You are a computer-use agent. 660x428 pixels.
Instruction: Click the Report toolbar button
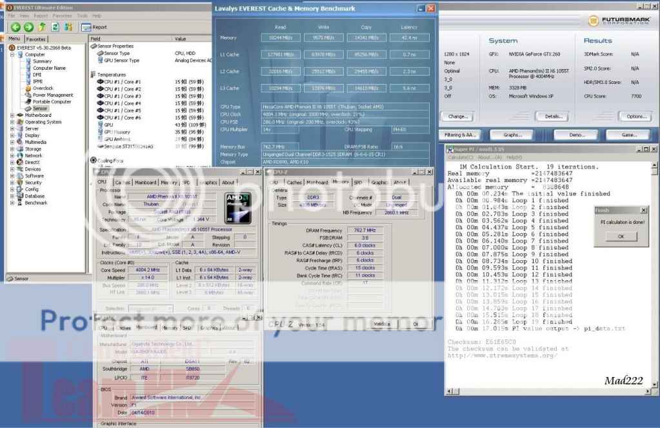point(94,27)
